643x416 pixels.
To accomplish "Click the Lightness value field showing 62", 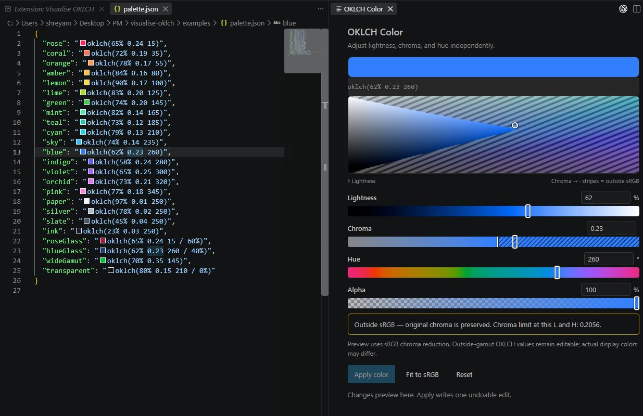I will click(x=606, y=198).
